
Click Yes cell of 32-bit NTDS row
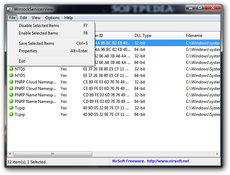click(64, 69)
